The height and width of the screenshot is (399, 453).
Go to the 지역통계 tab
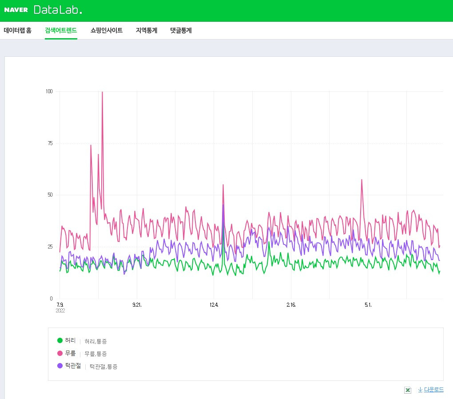147,30
